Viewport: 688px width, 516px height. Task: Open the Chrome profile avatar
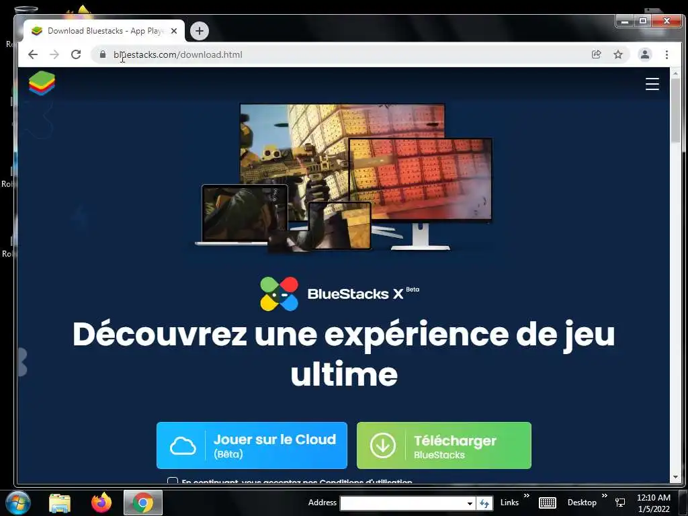(x=645, y=54)
